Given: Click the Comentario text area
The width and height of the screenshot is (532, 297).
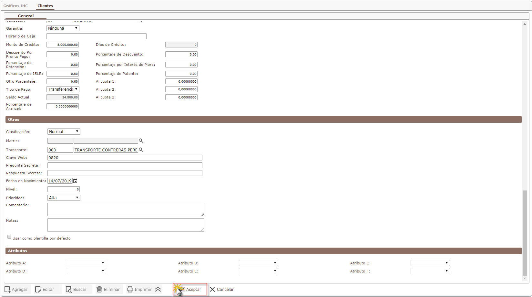Looking at the screenshot, I should point(126,210).
